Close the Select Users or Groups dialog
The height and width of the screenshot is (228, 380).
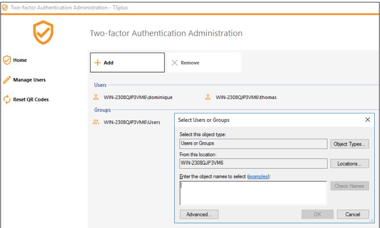coord(368,119)
